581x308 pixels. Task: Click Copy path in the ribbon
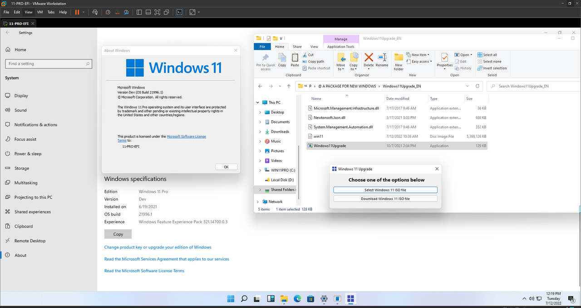click(313, 61)
